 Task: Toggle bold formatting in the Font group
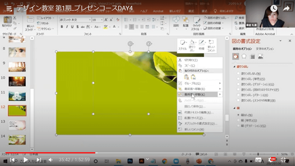pos(62,27)
